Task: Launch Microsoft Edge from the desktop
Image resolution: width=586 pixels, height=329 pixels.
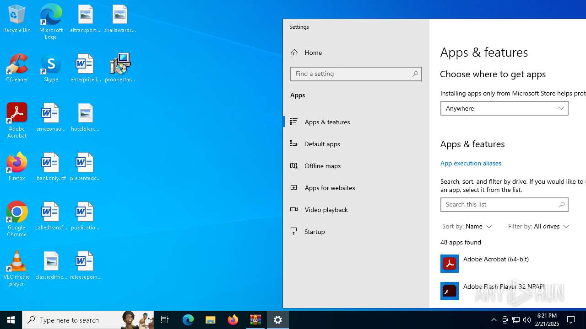Action: click(x=51, y=21)
